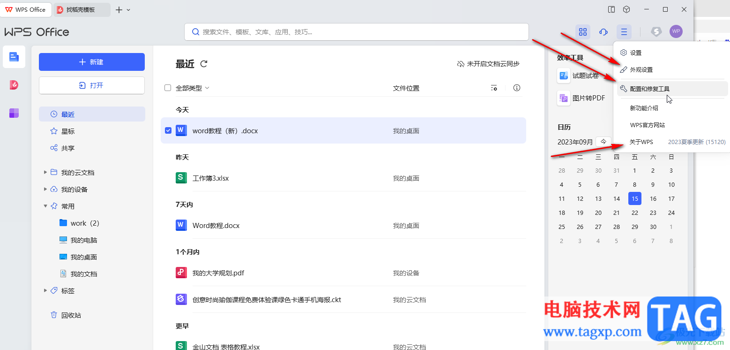Click calendar month label 2023年09月

pyautogui.click(x=575, y=142)
